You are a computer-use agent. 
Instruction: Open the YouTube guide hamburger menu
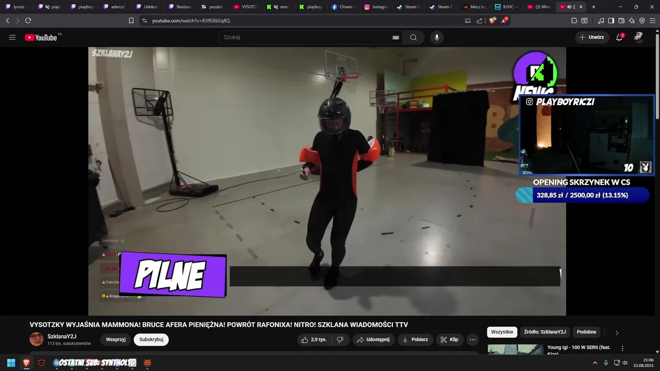pyautogui.click(x=12, y=37)
